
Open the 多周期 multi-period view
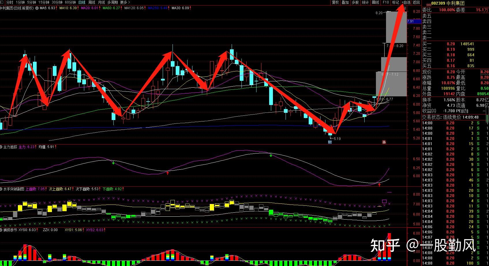click(x=113, y=2)
